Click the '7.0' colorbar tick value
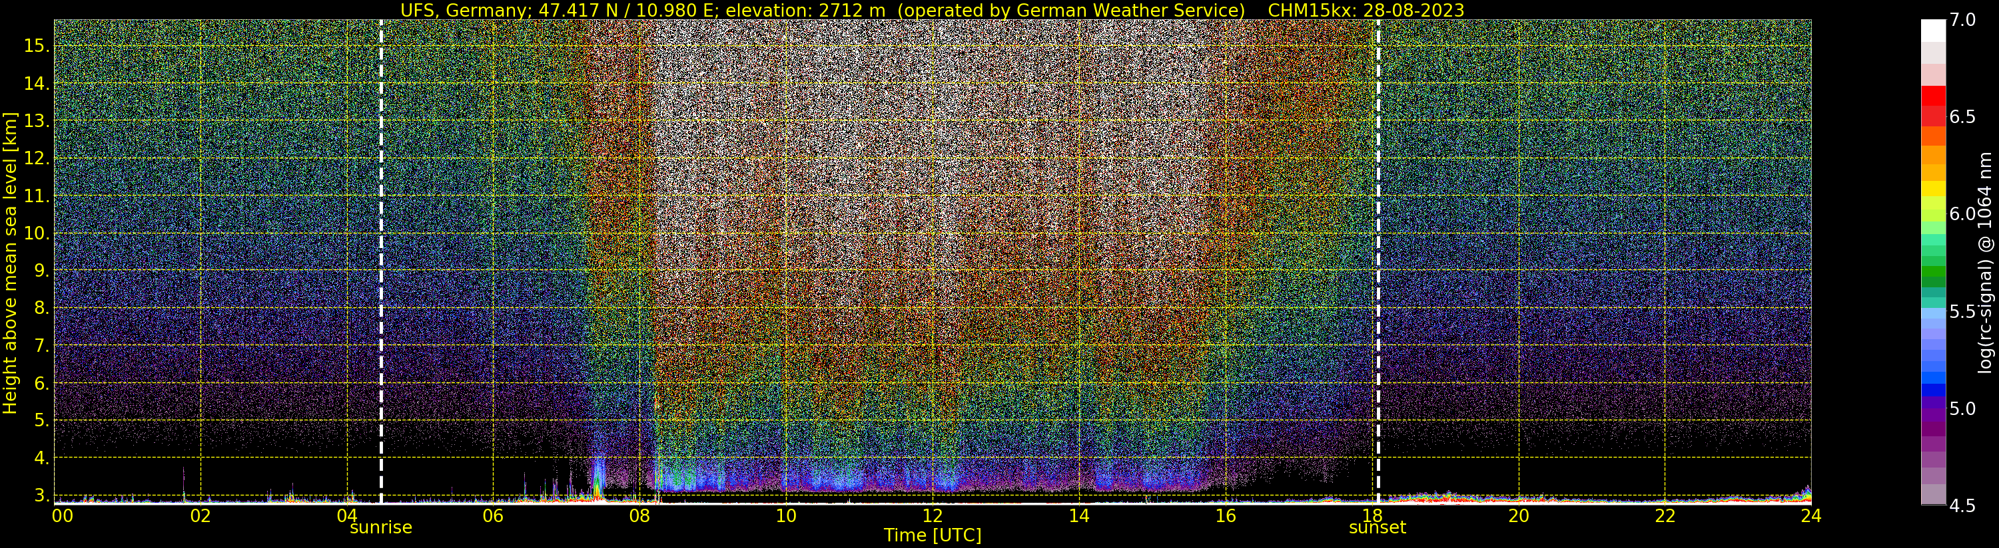This screenshot has height=548, width=1999. pyautogui.click(x=1962, y=20)
